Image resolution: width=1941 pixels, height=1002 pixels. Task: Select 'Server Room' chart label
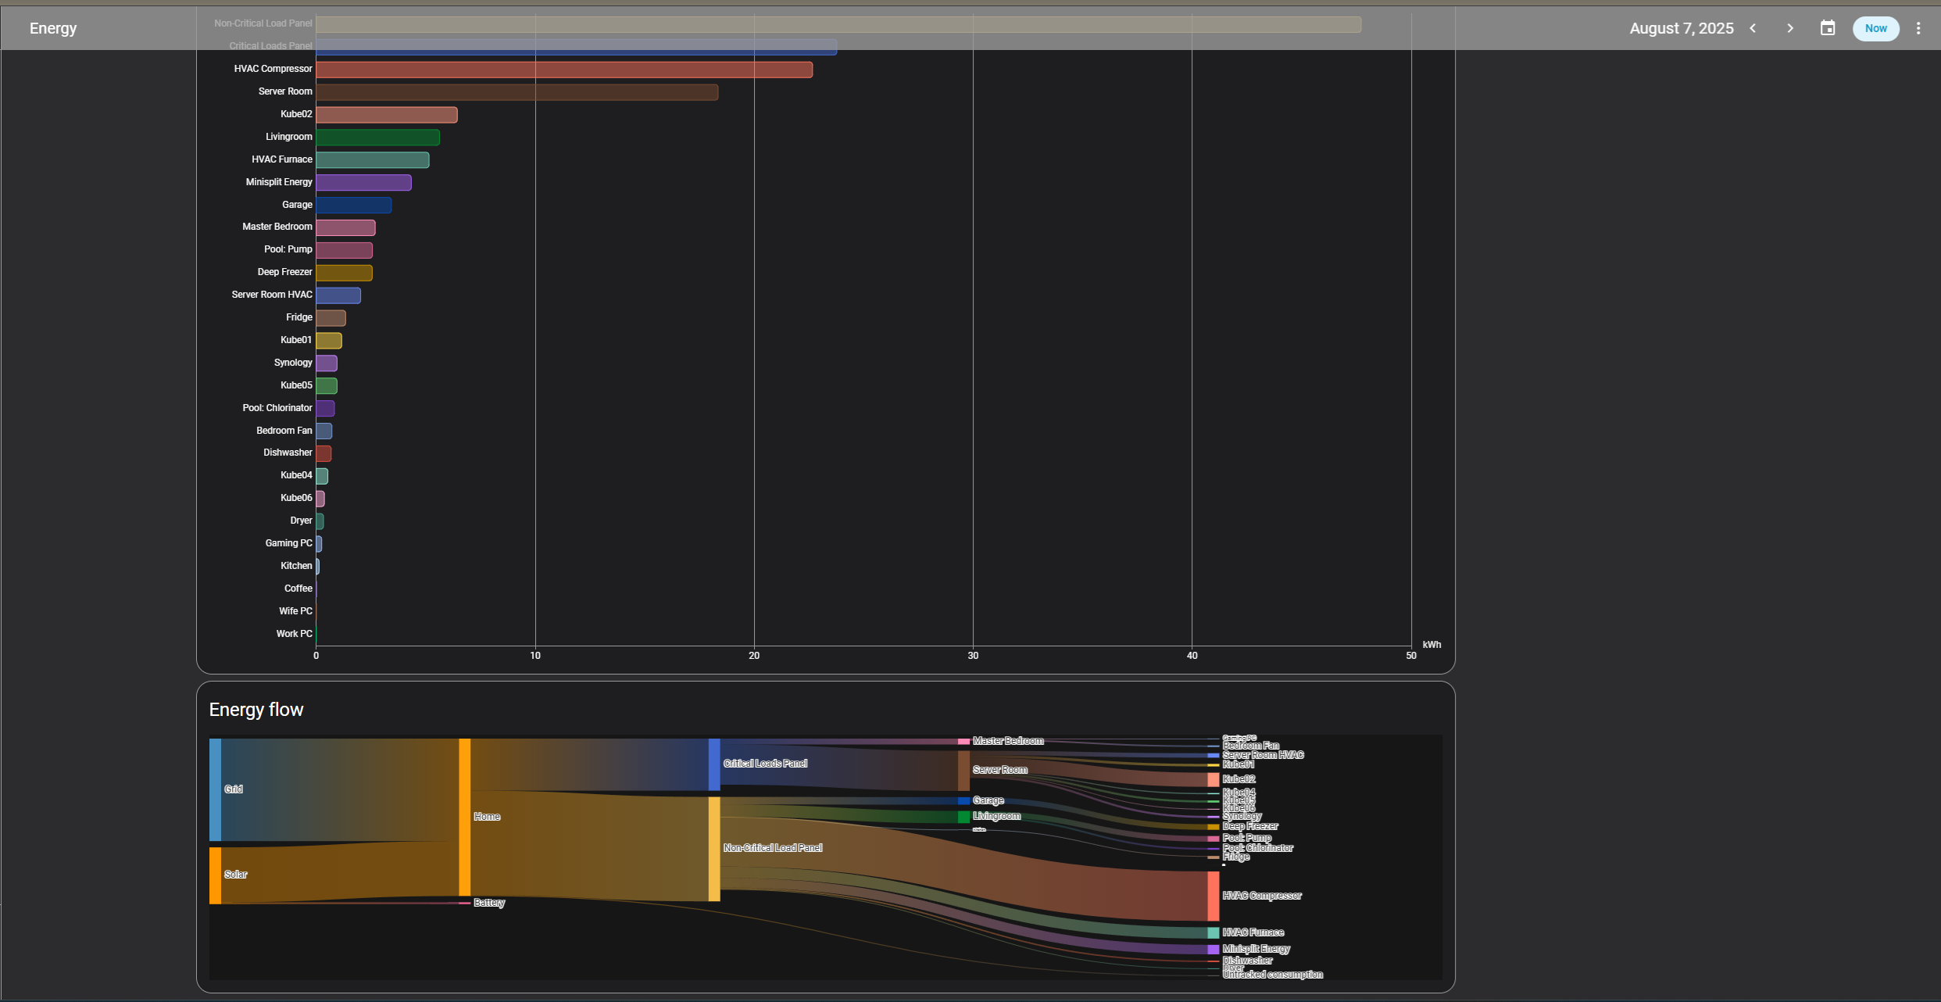tap(285, 91)
